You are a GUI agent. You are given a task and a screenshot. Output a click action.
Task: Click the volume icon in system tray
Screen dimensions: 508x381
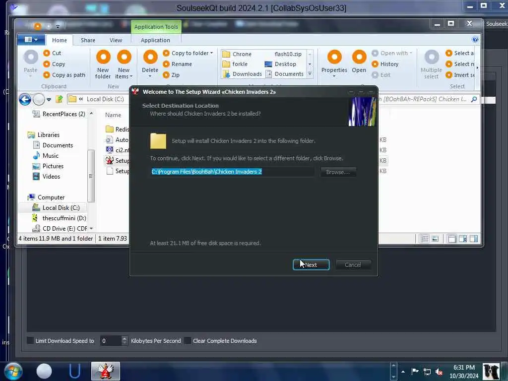coord(439,372)
